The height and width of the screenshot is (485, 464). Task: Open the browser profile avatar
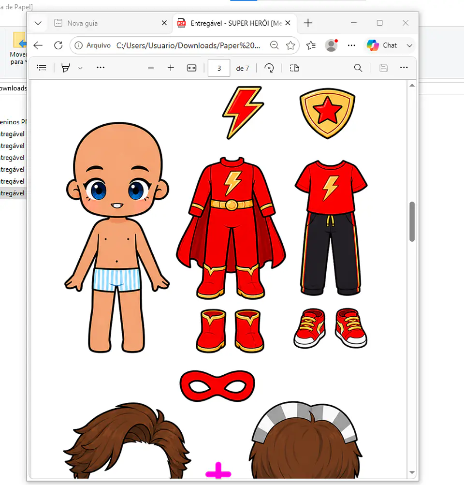coord(331,45)
